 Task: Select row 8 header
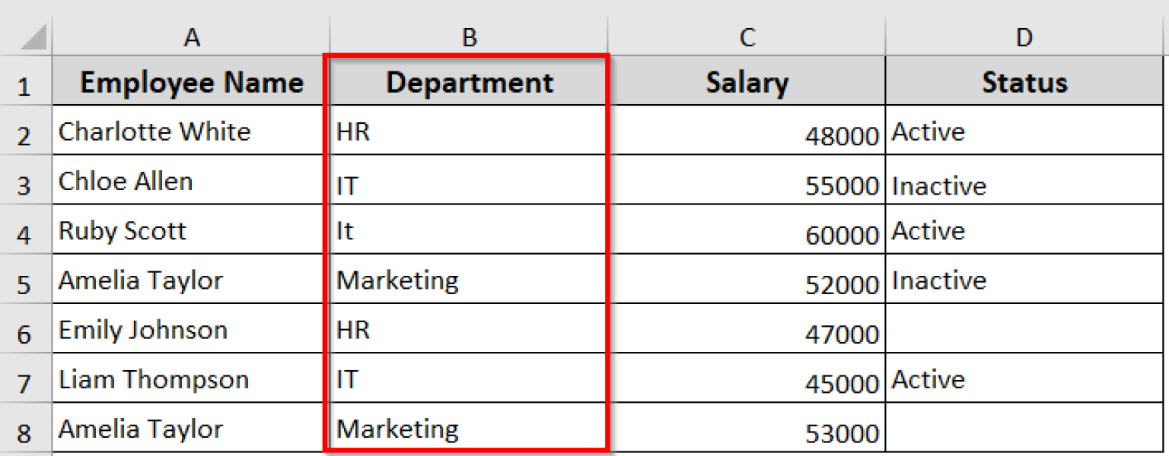click(x=25, y=429)
